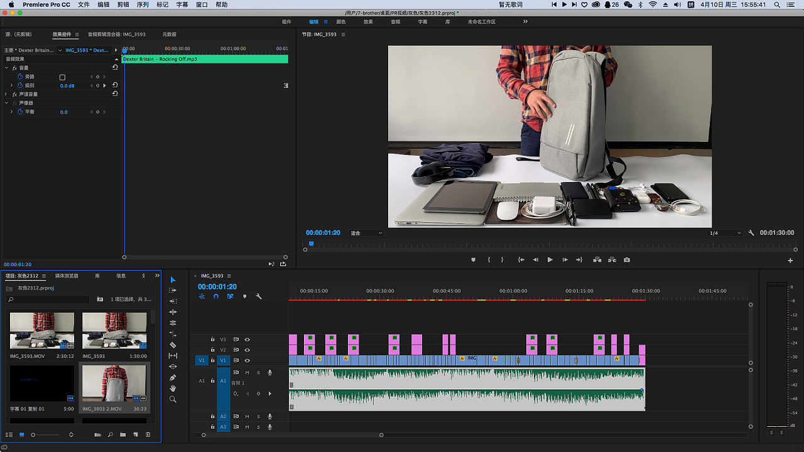
Task: Select the Hand tool
Action: click(x=173, y=388)
